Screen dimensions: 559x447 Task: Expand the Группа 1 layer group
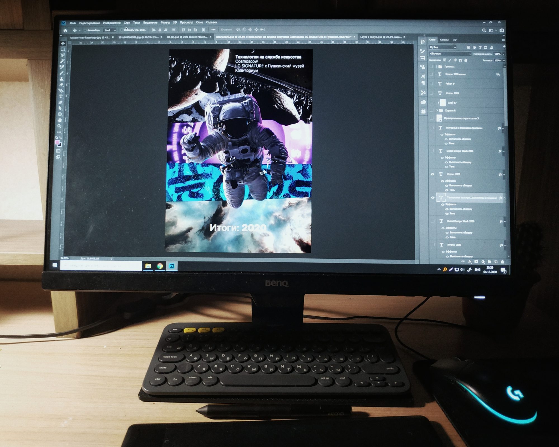point(436,66)
